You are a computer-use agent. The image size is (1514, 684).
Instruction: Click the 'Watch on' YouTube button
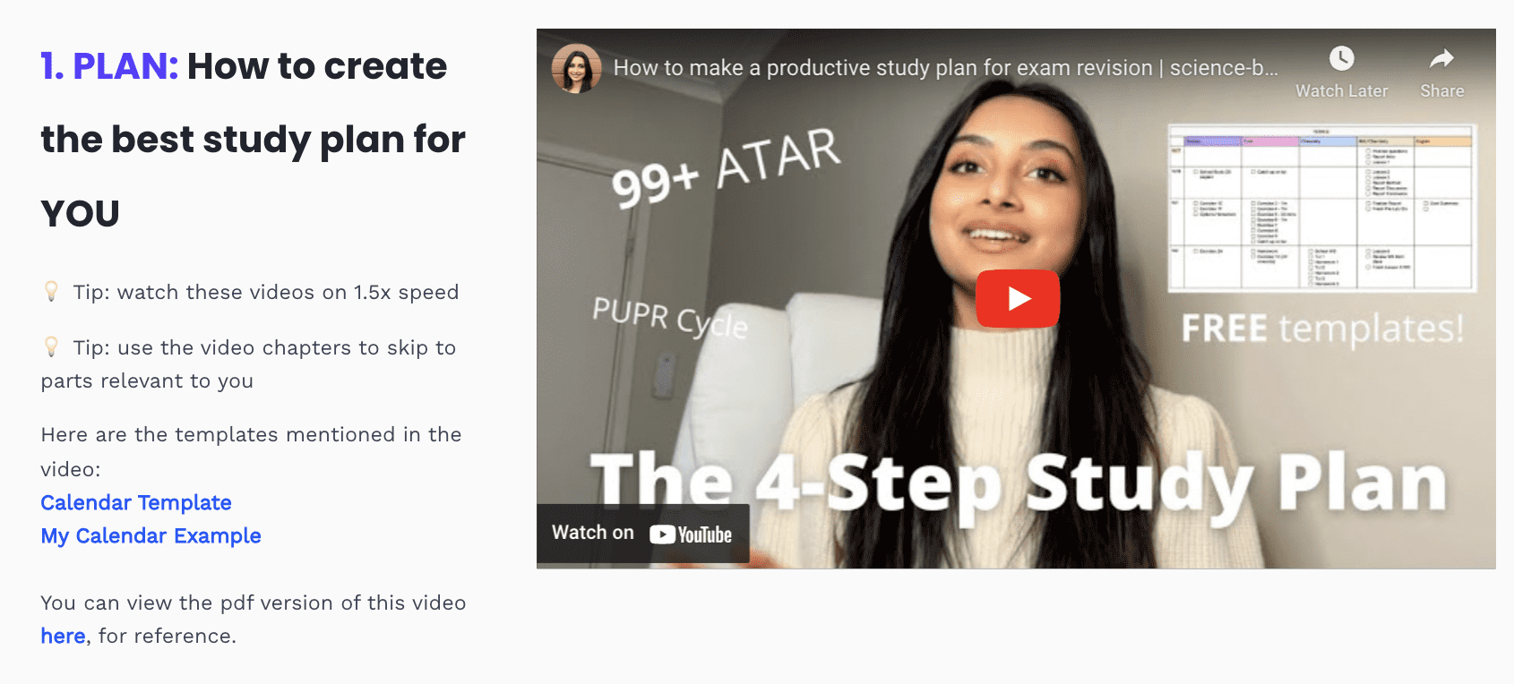click(x=643, y=534)
